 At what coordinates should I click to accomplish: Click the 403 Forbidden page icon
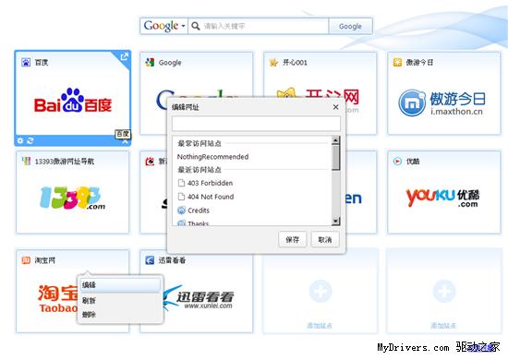click(181, 184)
